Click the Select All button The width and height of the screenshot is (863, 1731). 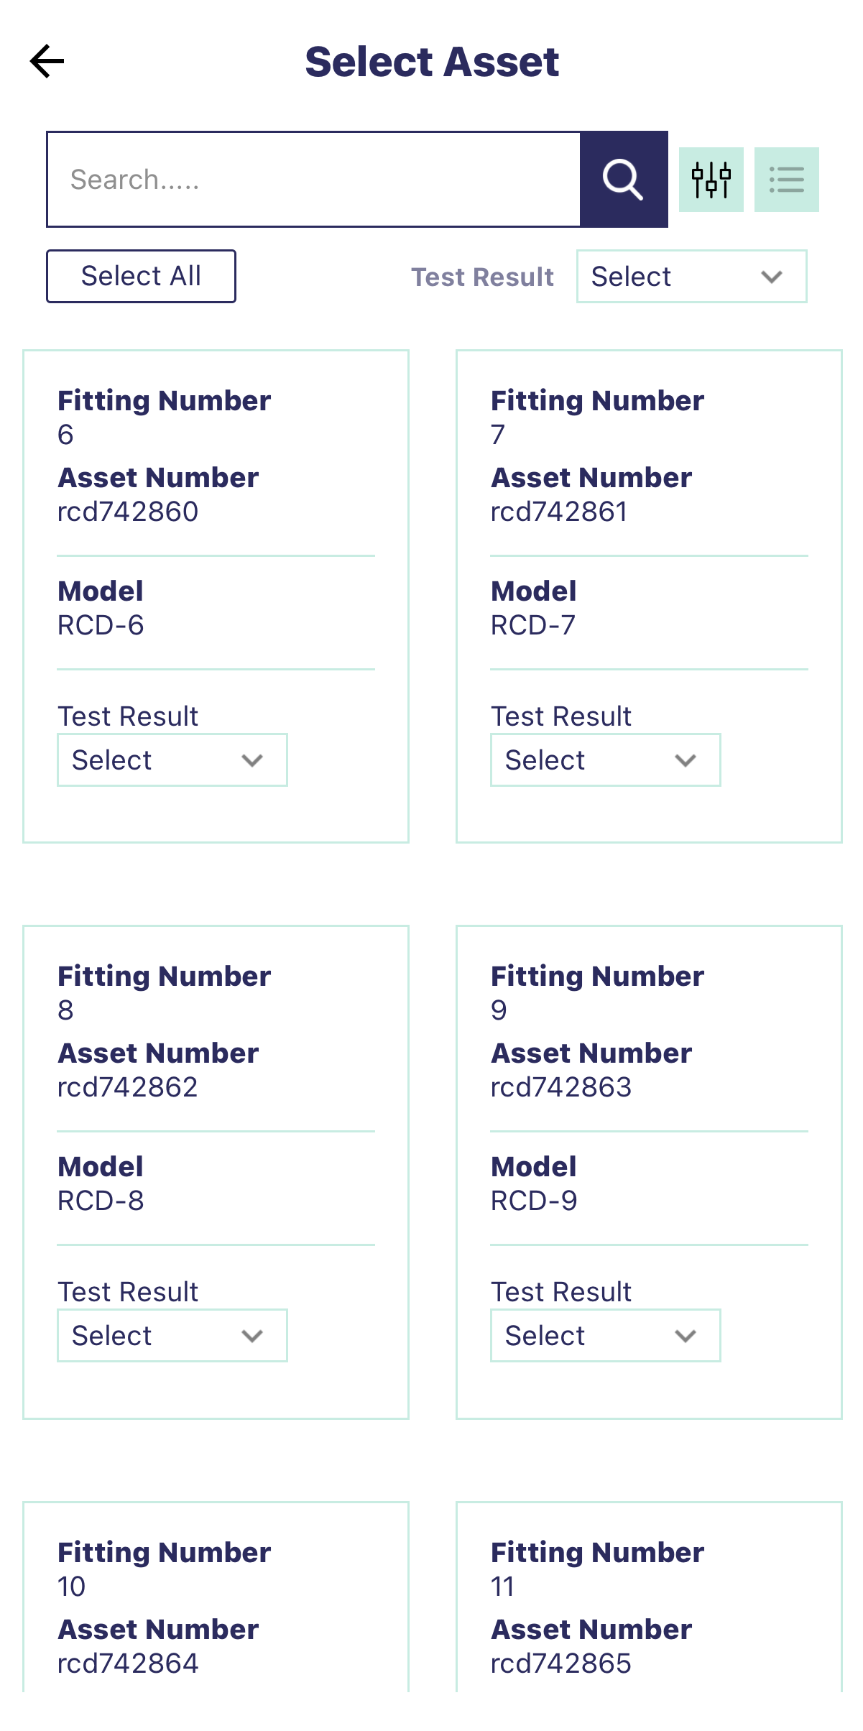(141, 276)
